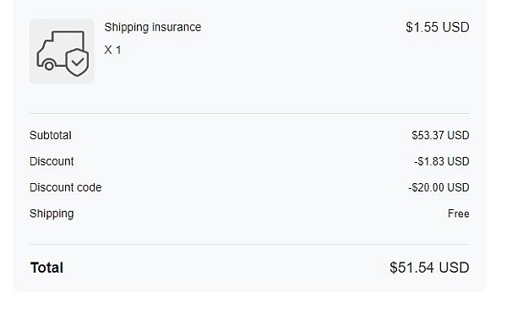
Task: Click the Subtotal label
Action: pos(51,135)
